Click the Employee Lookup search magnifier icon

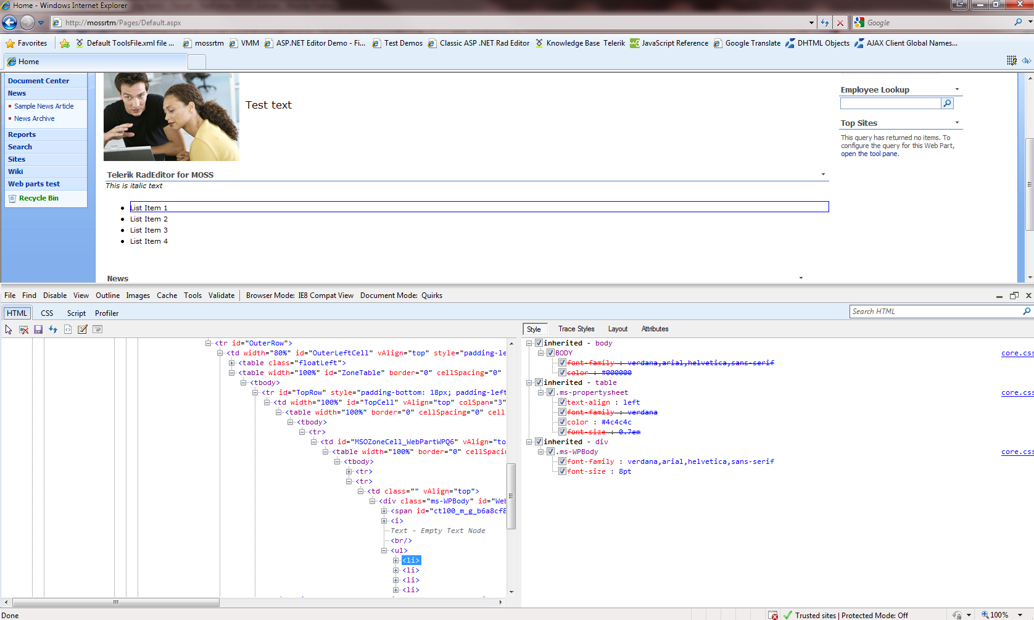(947, 104)
